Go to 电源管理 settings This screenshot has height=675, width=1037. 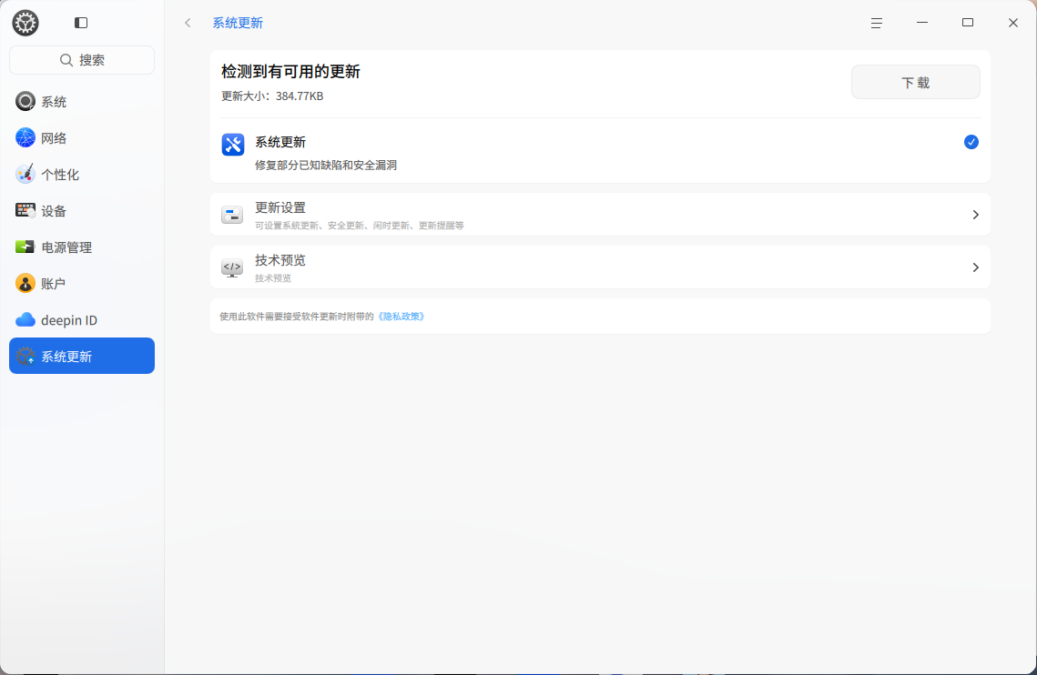66,247
